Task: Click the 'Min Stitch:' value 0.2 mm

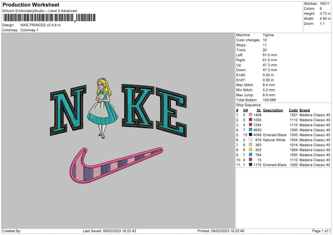Action: [269, 90]
